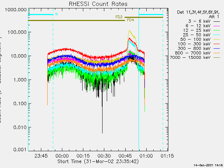
Task: Click the 00:30 x-axis time label
Action: click(104, 155)
